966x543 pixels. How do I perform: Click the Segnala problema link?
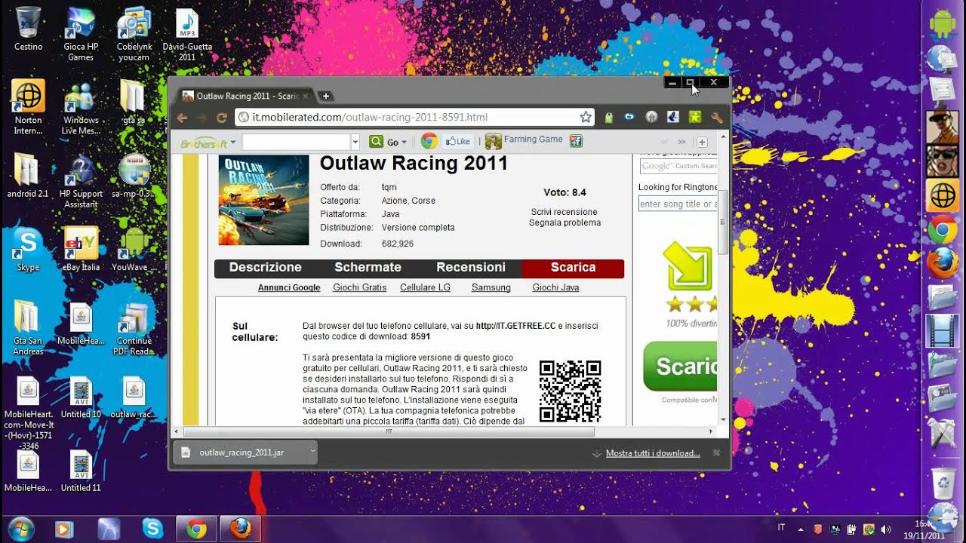point(565,222)
